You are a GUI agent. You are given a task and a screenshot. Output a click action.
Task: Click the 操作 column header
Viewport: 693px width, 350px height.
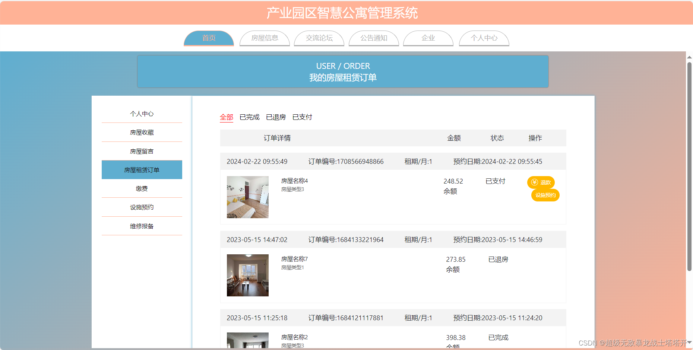tap(535, 138)
